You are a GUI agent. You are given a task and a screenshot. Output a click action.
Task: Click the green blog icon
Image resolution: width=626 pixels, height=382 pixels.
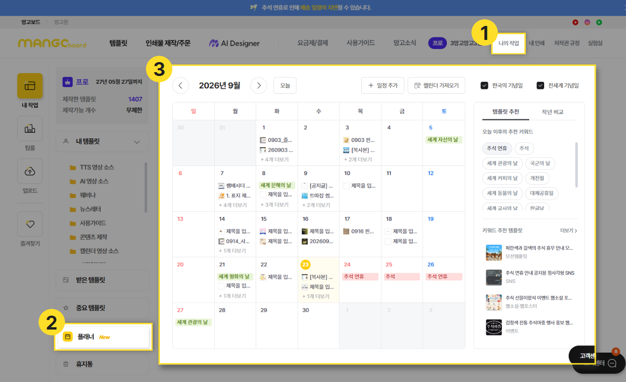coord(600,22)
